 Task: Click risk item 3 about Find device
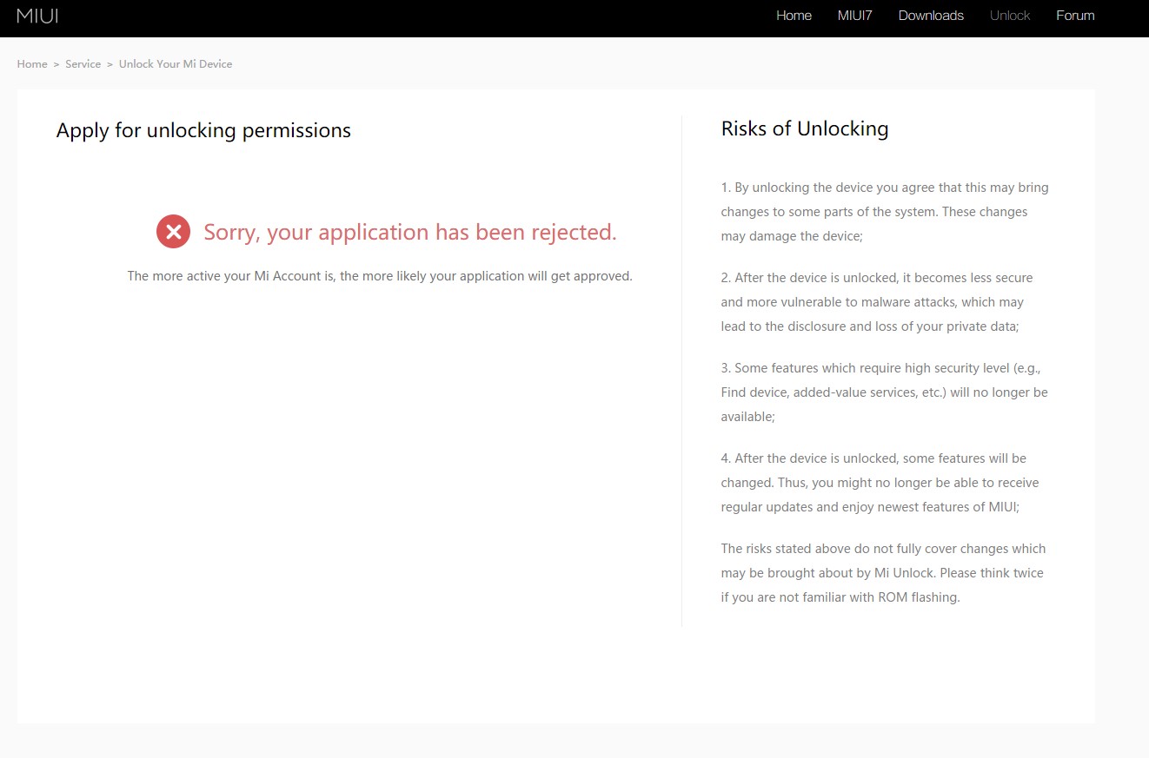pos(884,392)
